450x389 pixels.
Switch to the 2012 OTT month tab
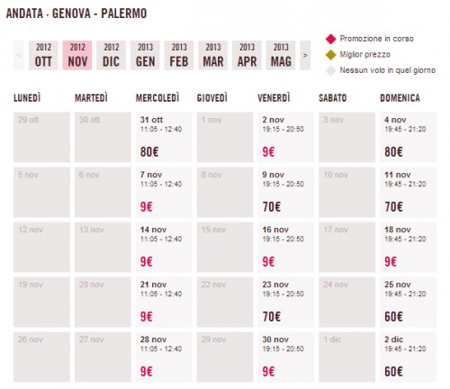(x=43, y=56)
